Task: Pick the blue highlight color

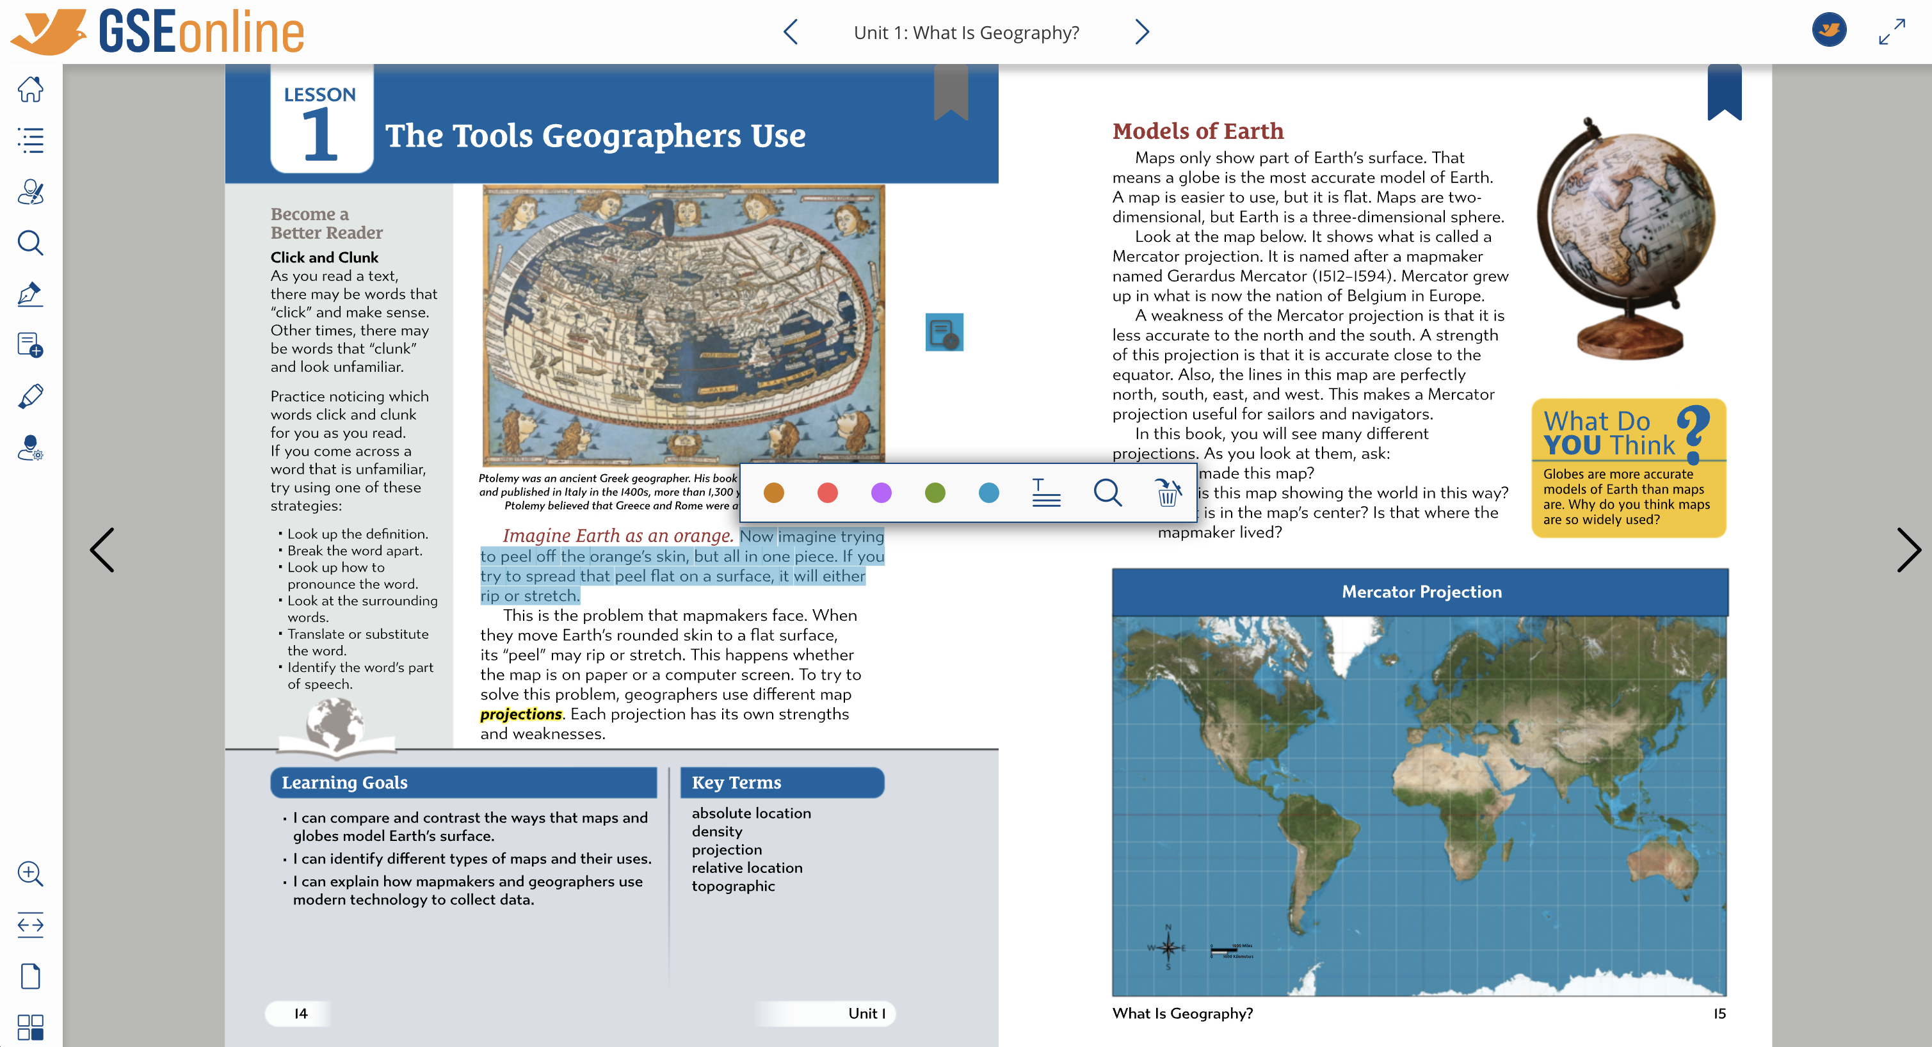Action: pos(989,493)
